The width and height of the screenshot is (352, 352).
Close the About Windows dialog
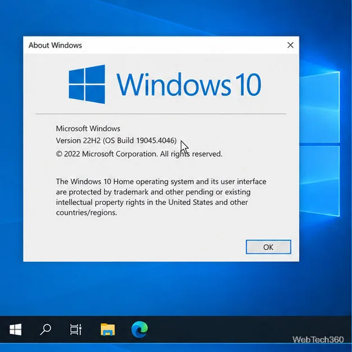(290, 45)
